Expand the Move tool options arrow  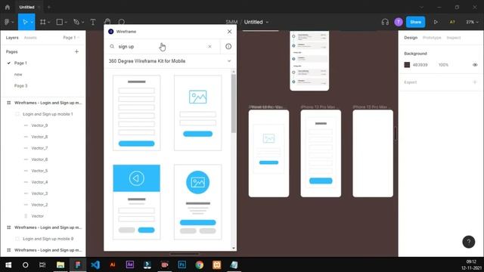click(32, 22)
